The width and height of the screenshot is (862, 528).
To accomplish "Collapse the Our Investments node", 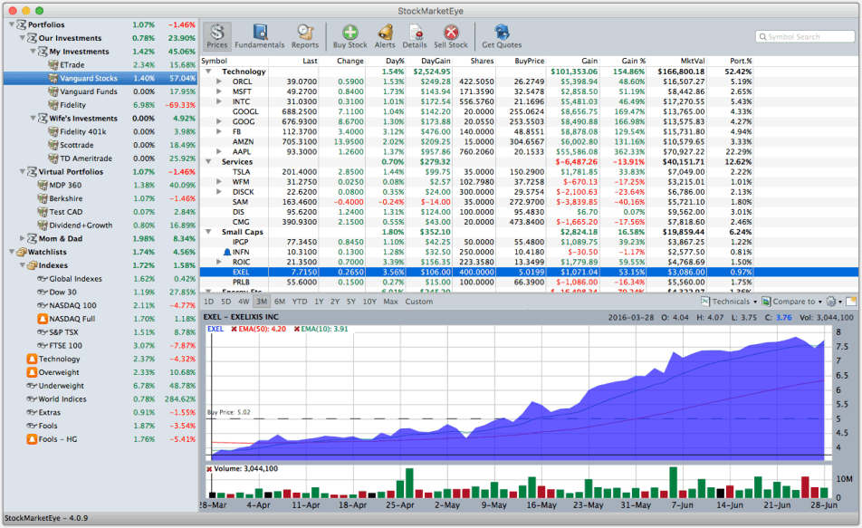I will tap(23, 38).
